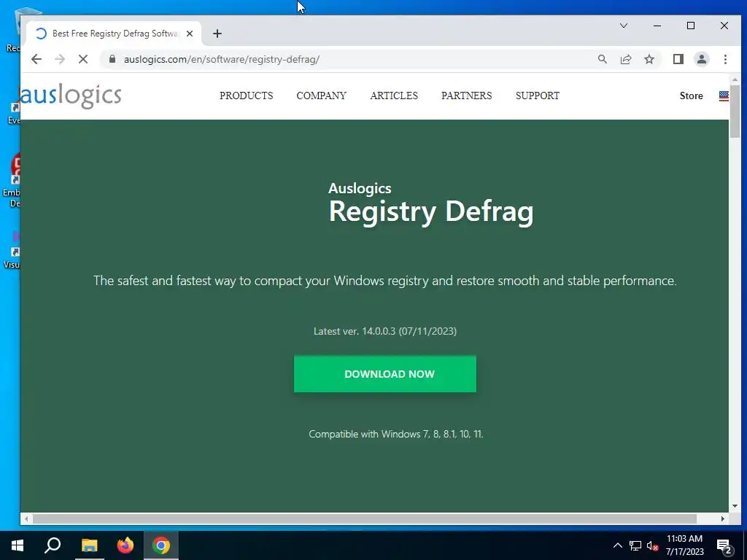Stop loading the page with X button

[x=83, y=59]
